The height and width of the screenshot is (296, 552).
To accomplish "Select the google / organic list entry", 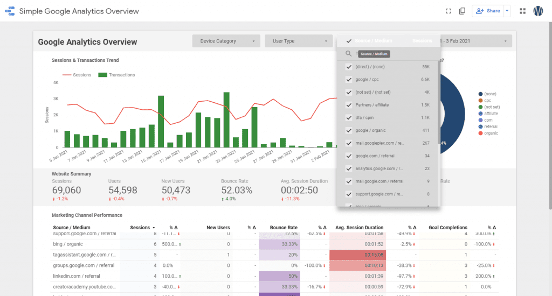I will coord(387,130).
